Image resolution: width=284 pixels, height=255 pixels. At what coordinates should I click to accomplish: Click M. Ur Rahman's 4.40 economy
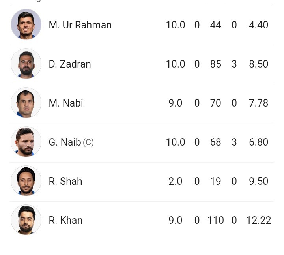click(259, 25)
